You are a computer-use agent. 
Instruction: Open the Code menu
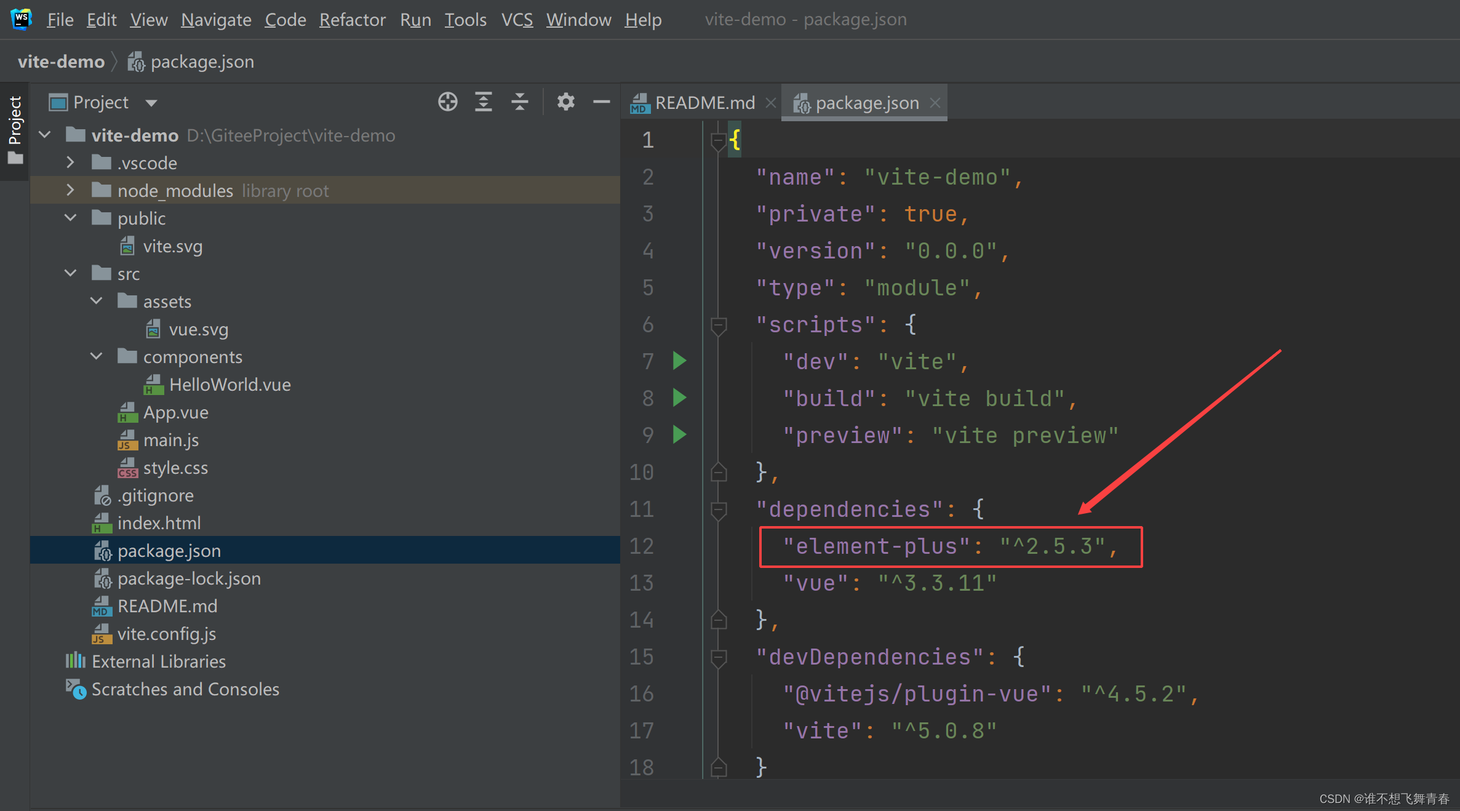tap(285, 20)
